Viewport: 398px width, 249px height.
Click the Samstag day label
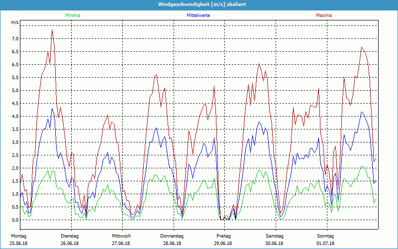click(275, 236)
